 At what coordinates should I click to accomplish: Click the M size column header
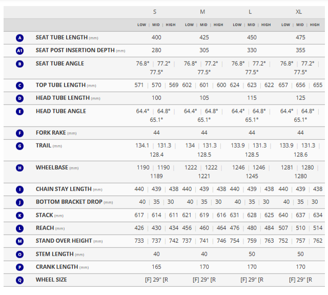(203, 12)
